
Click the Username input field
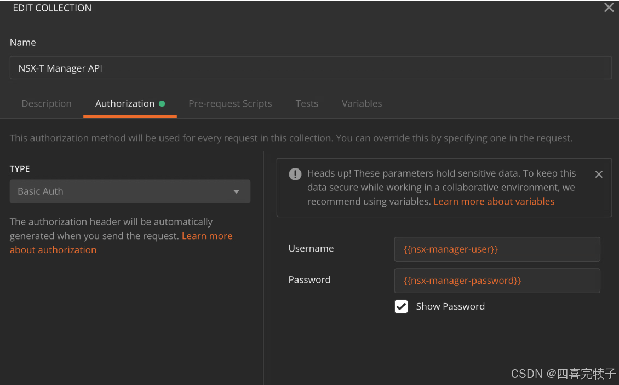[x=497, y=249]
